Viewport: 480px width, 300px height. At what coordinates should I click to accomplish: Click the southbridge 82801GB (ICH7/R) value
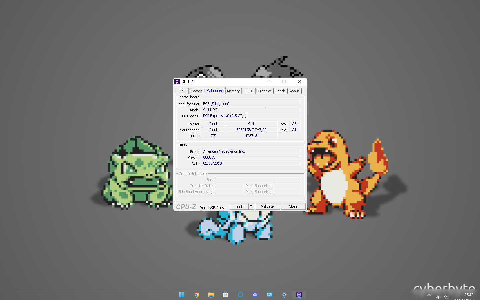(x=251, y=130)
